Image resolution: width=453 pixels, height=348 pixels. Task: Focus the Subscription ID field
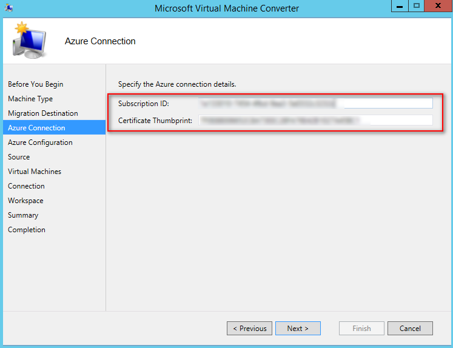315,103
